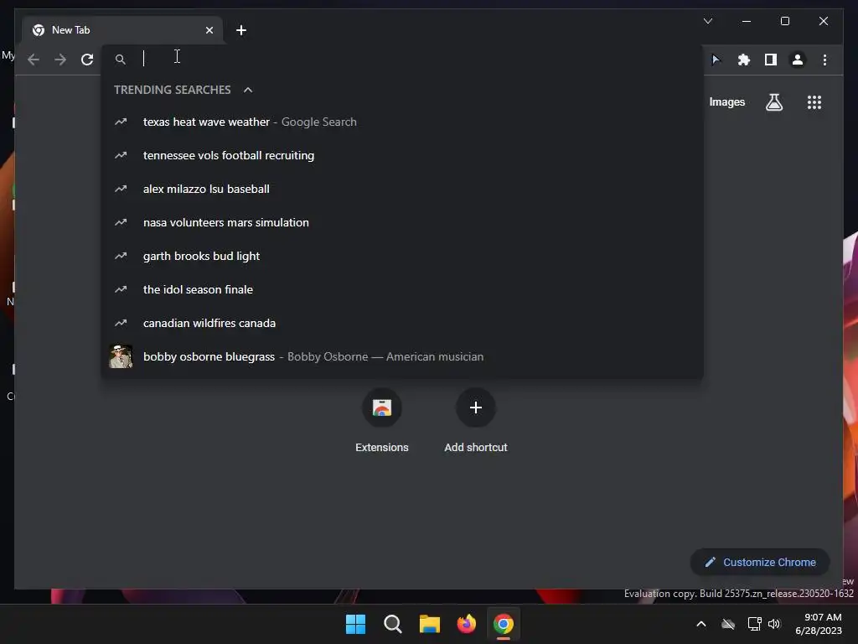Image resolution: width=858 pixels, height=644 pixels.
Task: Open a new tab with plus button
Action: coord(241,30)
